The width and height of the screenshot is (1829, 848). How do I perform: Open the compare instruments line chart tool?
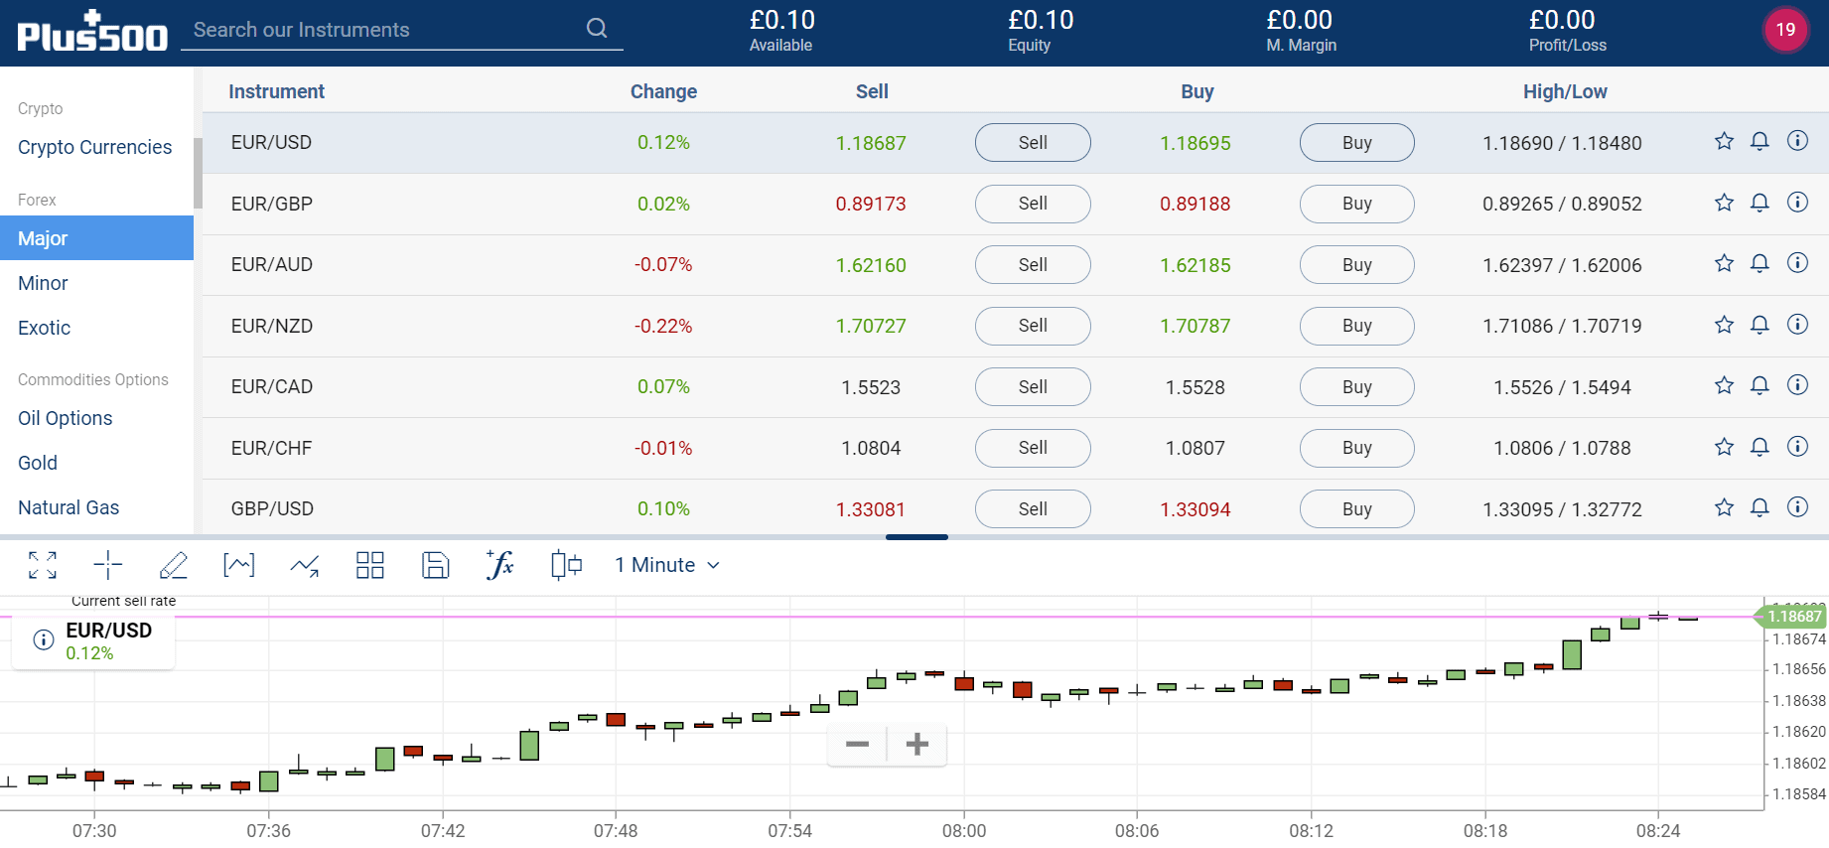click(305, 565)
